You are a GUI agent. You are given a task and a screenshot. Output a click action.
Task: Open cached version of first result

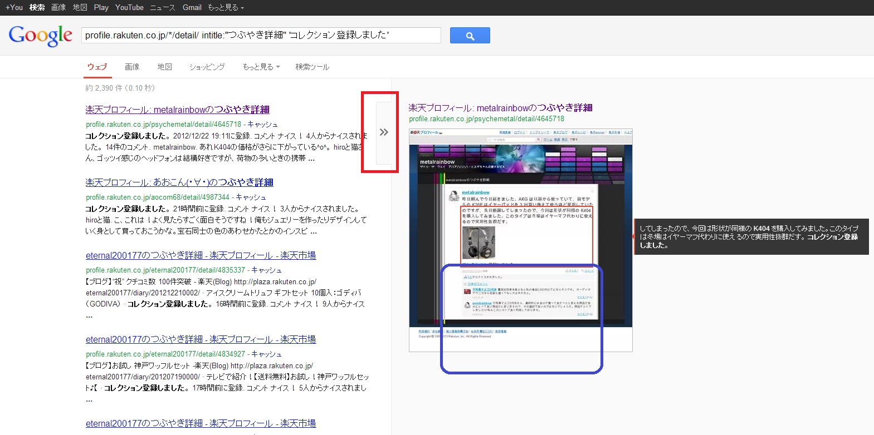(262, 125)
